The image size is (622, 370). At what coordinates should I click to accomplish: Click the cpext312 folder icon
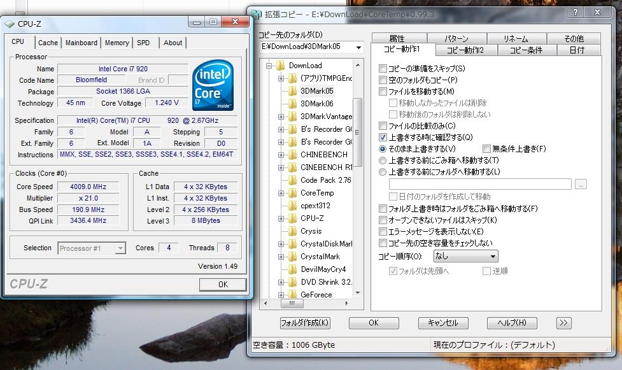(292, 206)
